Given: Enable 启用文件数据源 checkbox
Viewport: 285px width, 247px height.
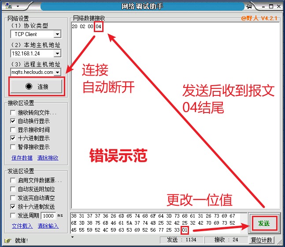Looking at the screenshot, I should 13,181.
